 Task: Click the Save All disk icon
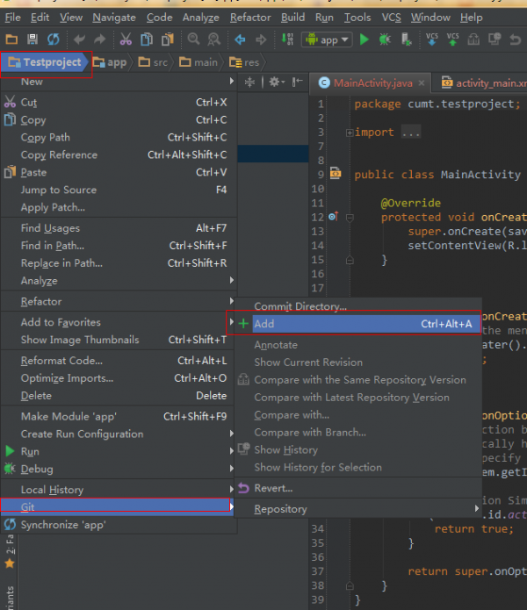click(32, 39)
